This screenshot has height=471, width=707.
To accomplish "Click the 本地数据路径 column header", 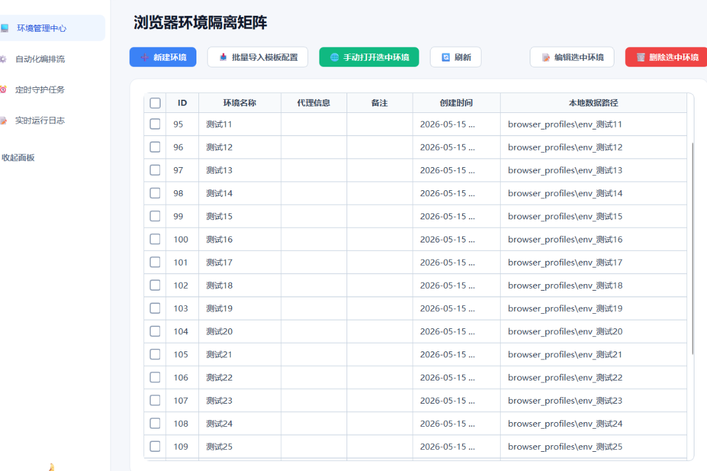I will click(x=593, y=103).
